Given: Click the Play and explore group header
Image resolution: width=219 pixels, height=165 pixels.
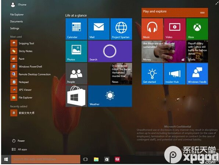Looking at the screenshot, I should point(175,12).
